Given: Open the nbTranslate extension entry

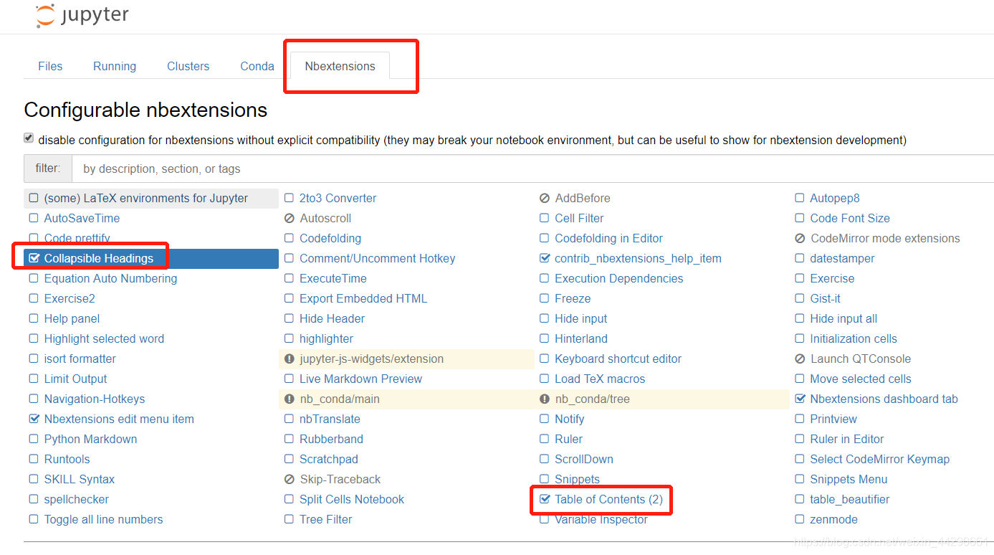Looking at the screenshot, I should 330,419.
